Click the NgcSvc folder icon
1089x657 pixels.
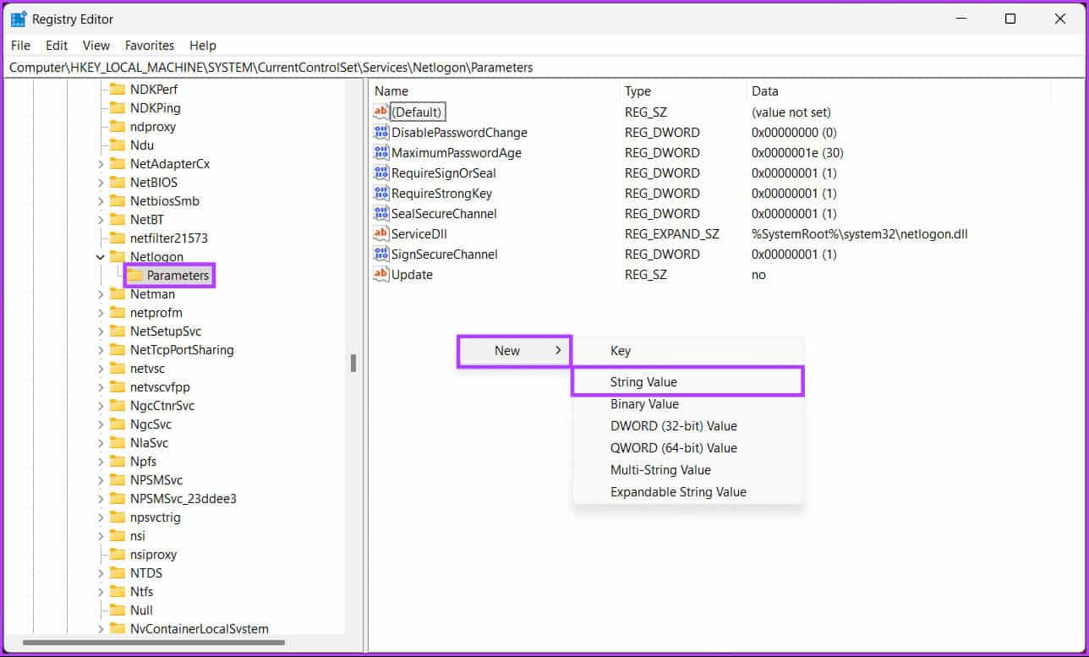click(118, 424)
